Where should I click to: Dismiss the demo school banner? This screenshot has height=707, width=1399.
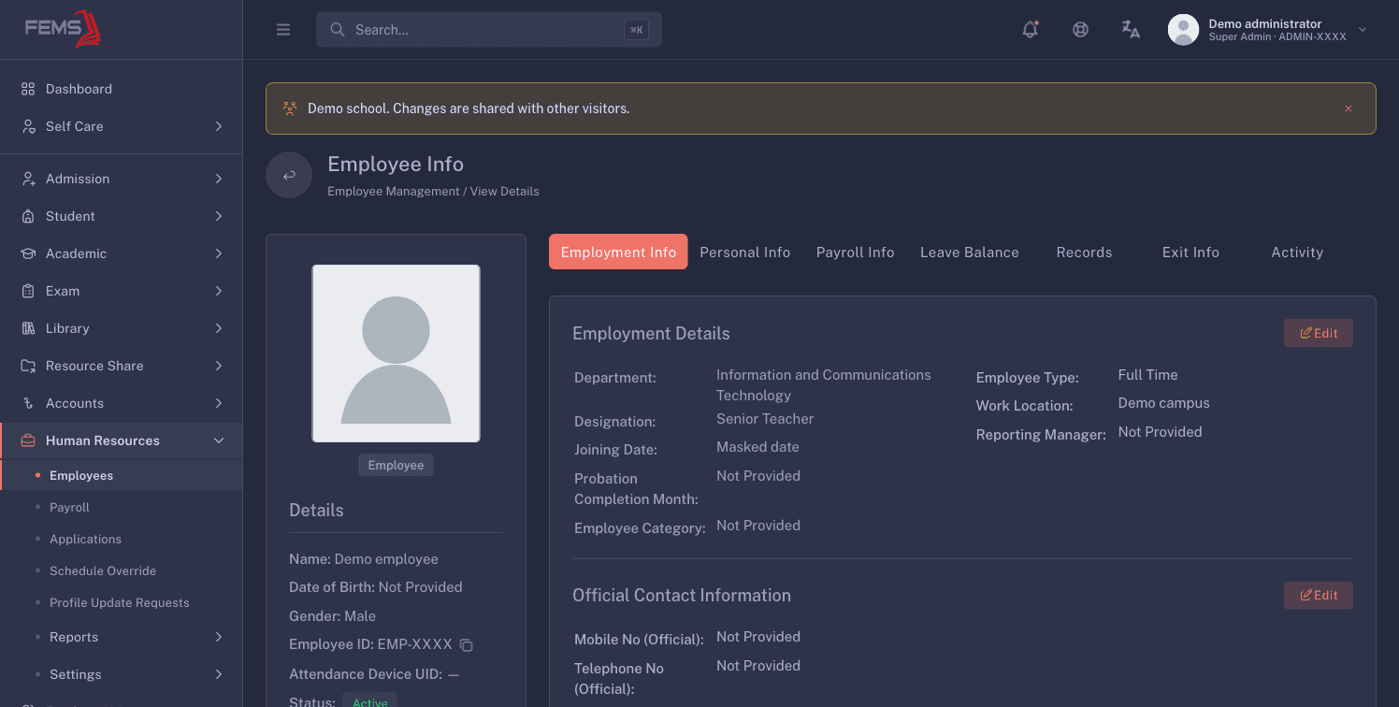coord(1349,108)
